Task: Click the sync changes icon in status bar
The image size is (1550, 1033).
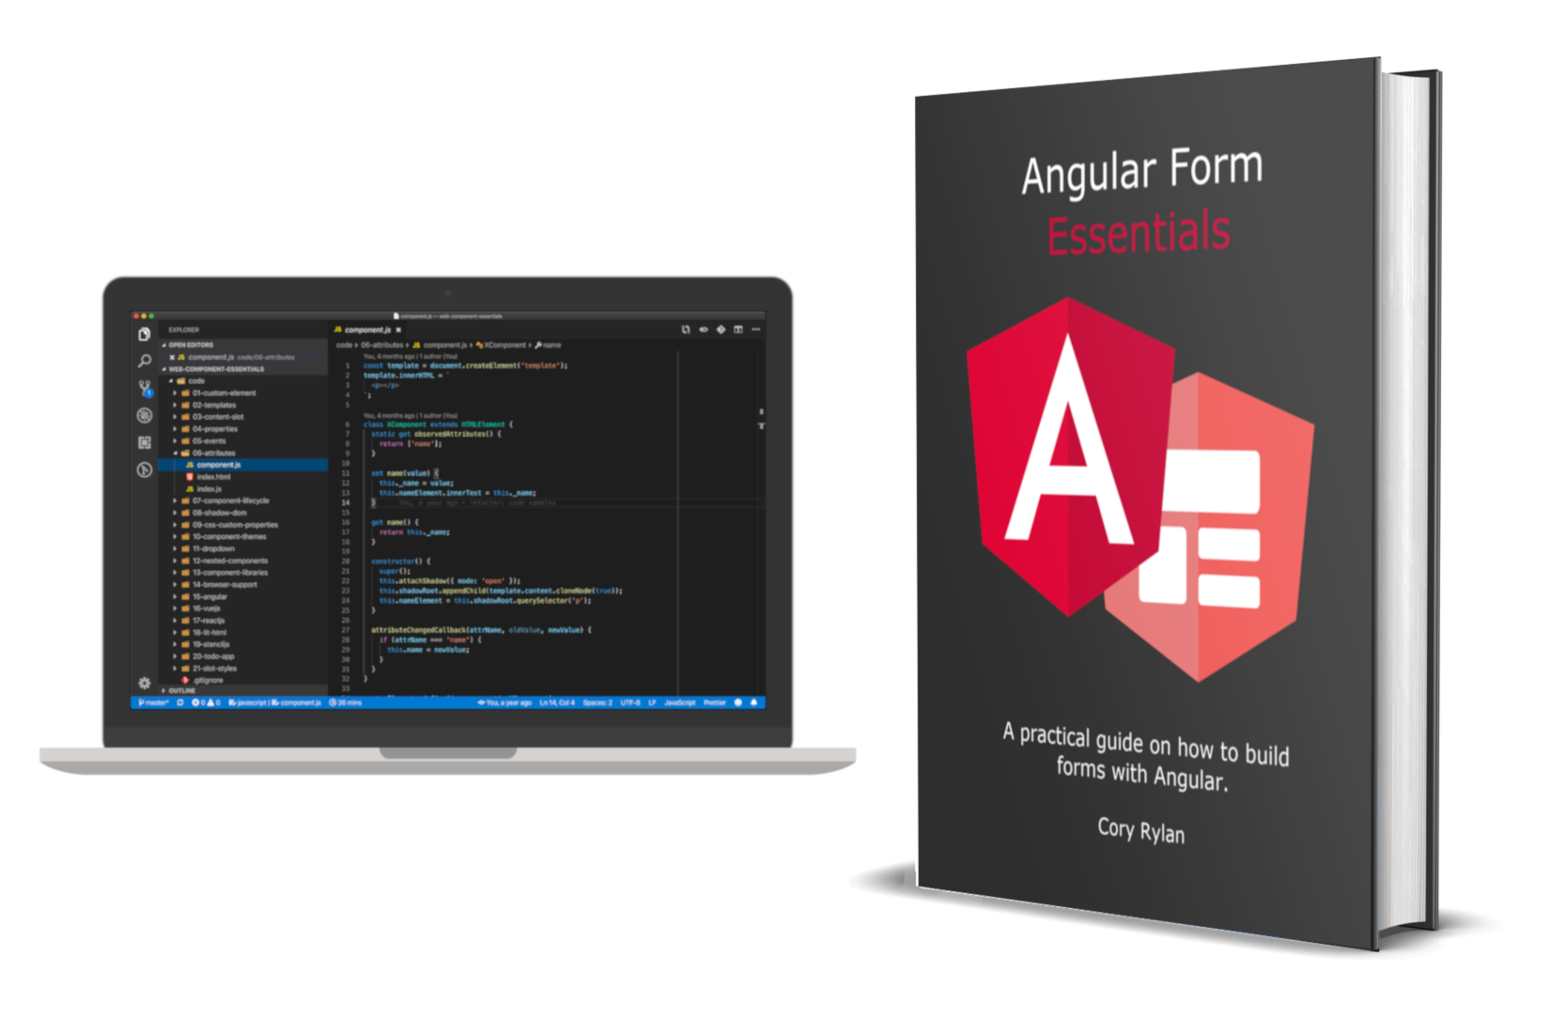Action: [179, 702]
